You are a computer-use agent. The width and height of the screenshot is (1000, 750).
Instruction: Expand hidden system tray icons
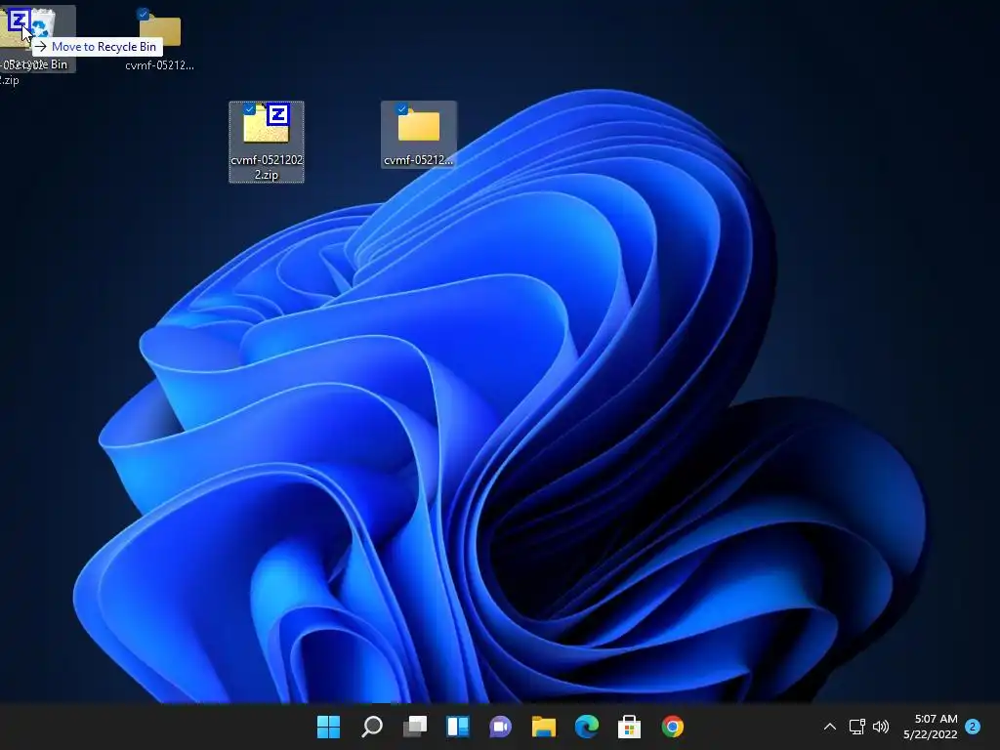click(x=830, y=727)
